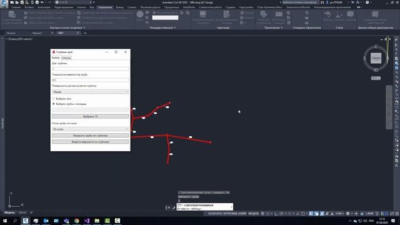Viewport: 400px width, 225px height.
Task: Open the coordinate system dropdown below the ViewCube
Action: click(376, 78)
